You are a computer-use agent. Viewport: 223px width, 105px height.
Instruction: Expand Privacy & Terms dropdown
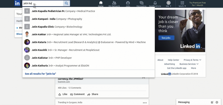(192, 60)
